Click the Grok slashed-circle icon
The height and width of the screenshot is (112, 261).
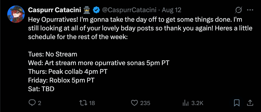(x=238, y=10)
